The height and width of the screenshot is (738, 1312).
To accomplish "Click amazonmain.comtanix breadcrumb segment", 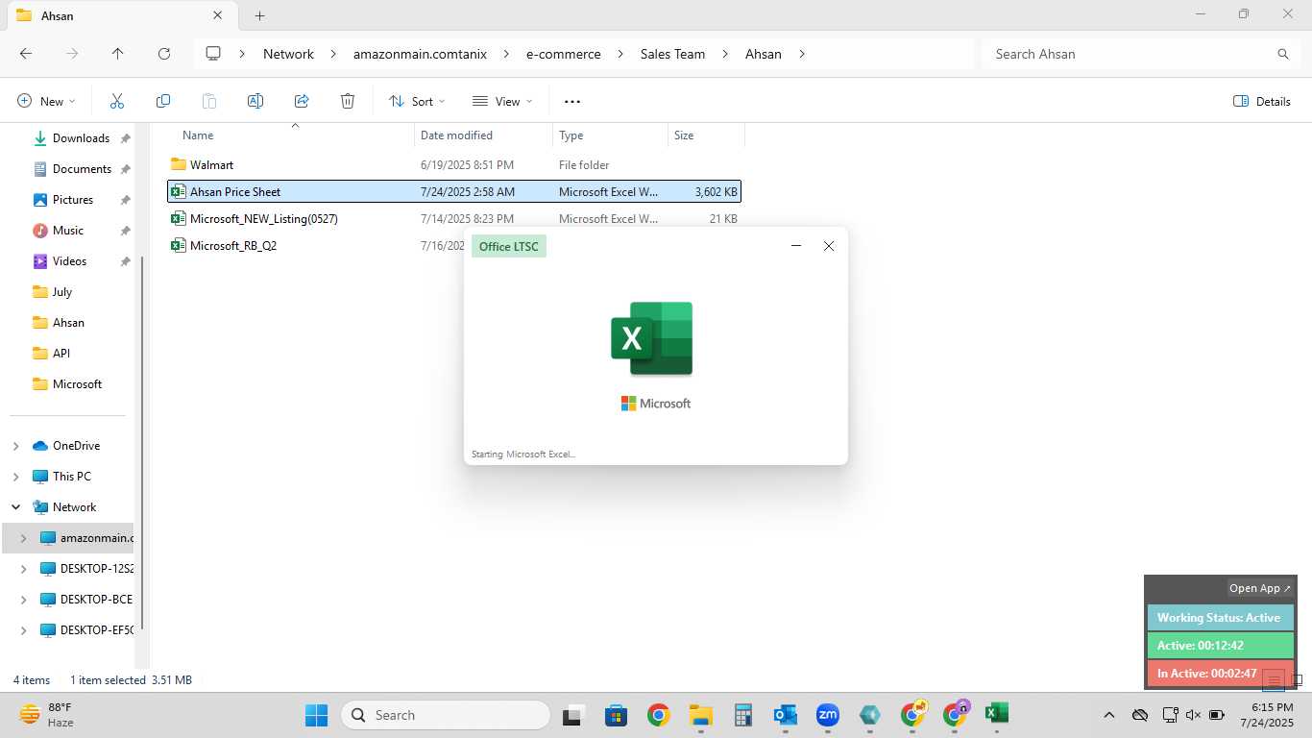I will click(x=419, y=54).
